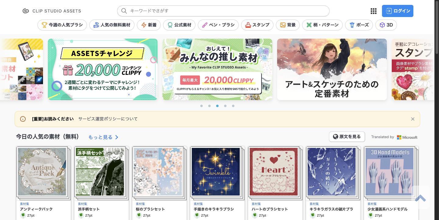Click clover icon under ハートのブラシセット
This screenshot has height=220, width=439.
[255, 215]
